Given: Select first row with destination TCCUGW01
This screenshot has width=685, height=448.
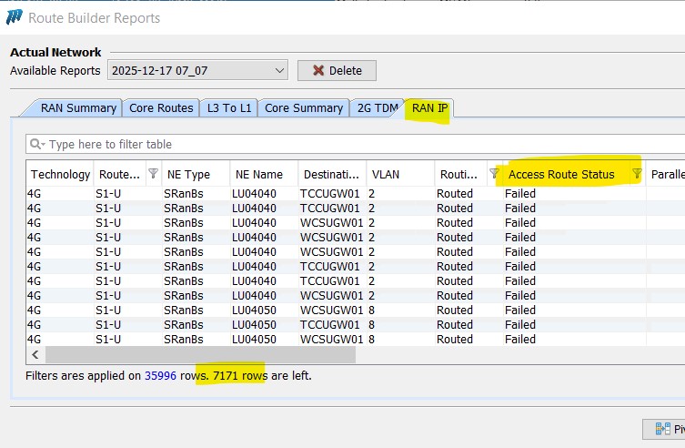Looking at the screenshot, I should point(331,194).
